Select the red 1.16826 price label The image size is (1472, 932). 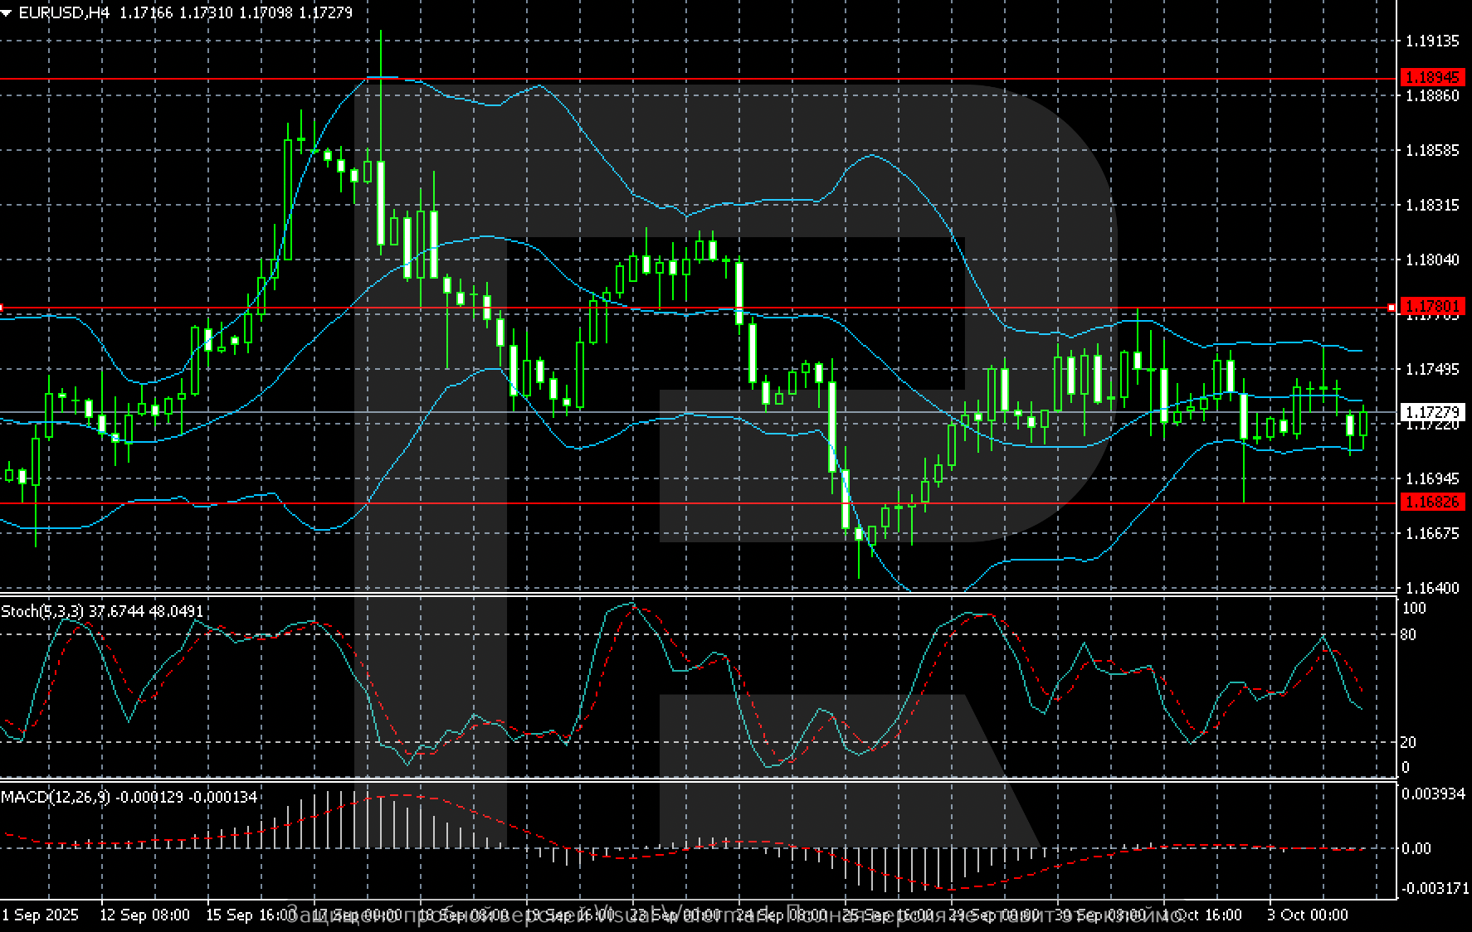click(x=1431, y=502)
